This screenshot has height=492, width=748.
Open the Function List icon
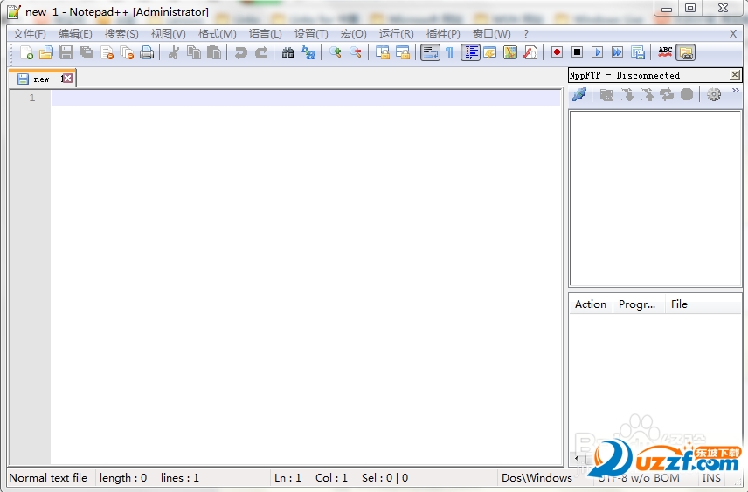530,52
